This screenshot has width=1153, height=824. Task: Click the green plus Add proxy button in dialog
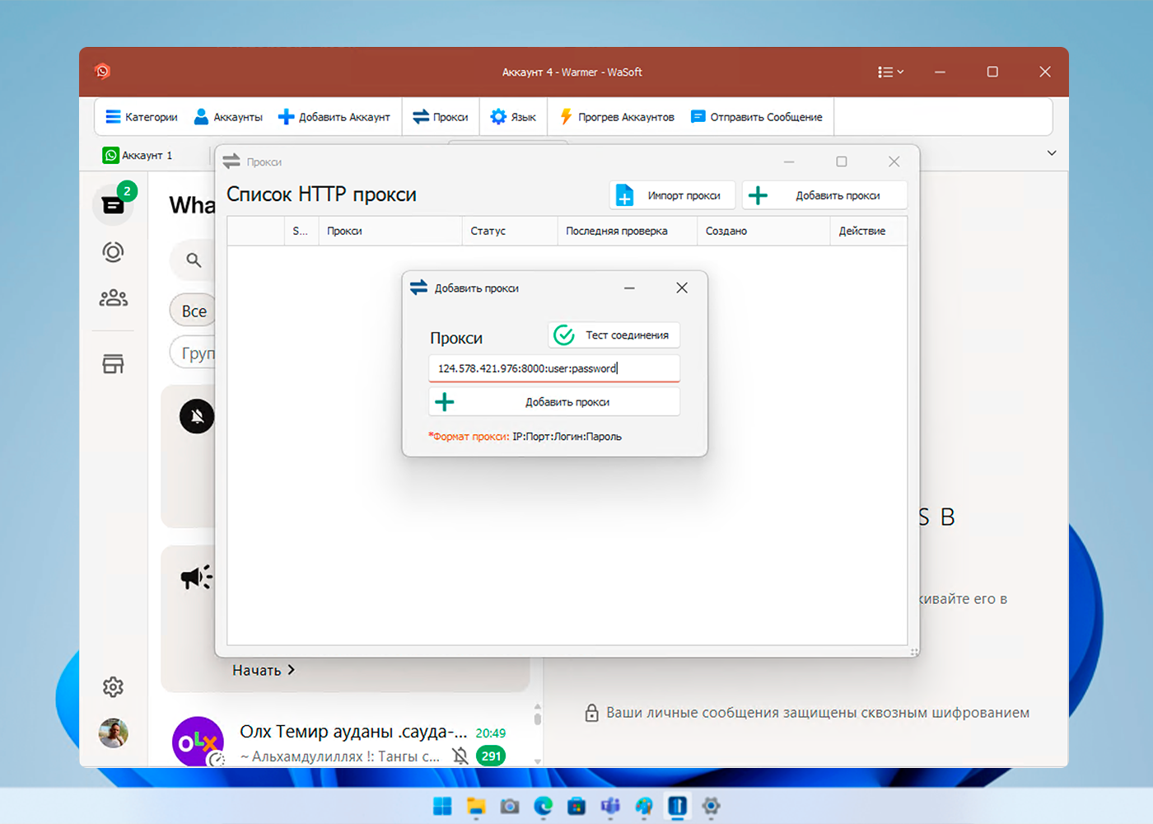pos(554,402)
